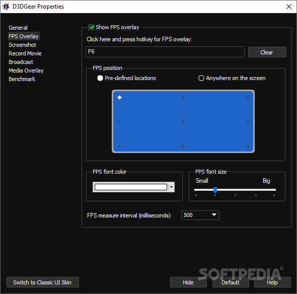Select the top-right FPS position marker
Screen dimensions: 297x294
point(248,98)
